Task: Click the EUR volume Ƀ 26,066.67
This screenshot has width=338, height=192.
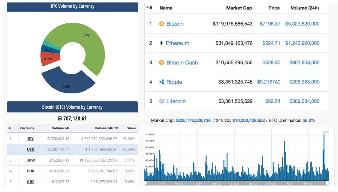Action: coord(59,171)
